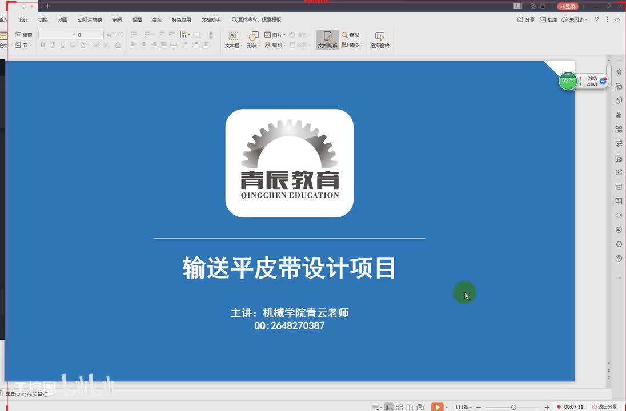Screen dimensions: 626x411
Task: Toggle italic formatting
Action: (53, 45)
